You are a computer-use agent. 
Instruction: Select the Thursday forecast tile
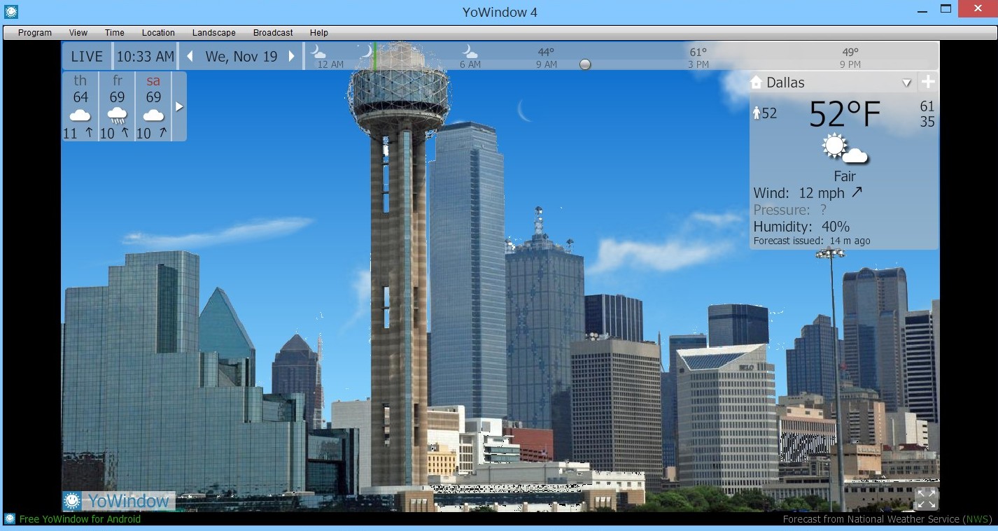(80, 106)
